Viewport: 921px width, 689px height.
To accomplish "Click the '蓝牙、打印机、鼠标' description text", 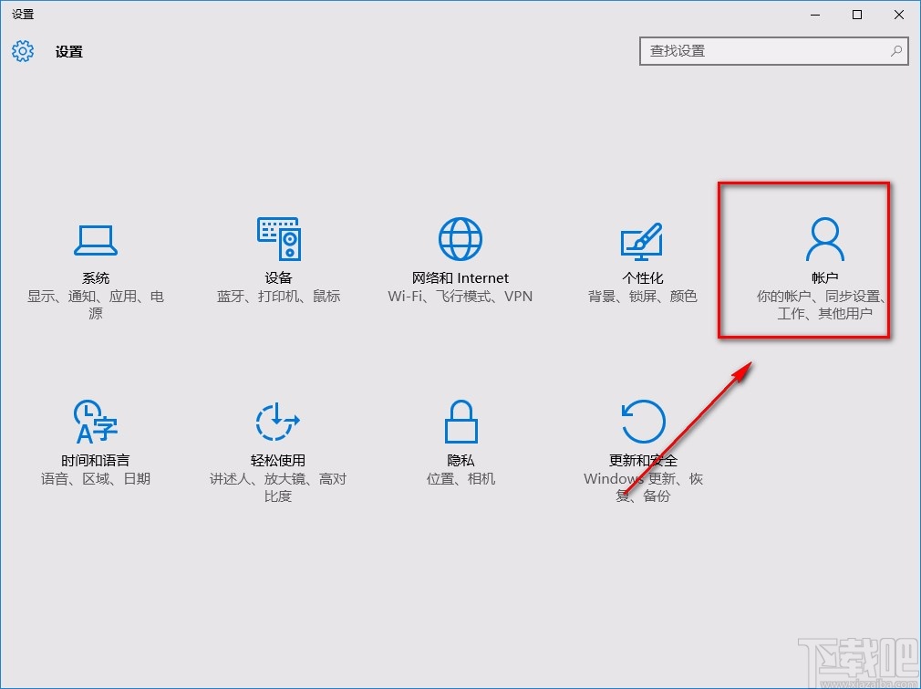I will (x=277, y=296).
